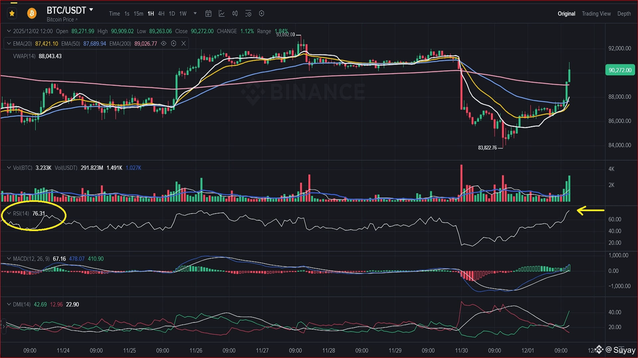Viewport: 638px width, 358px height.
Task: Open the BTC/USDT pair selector dropdown
Action: 91,10
